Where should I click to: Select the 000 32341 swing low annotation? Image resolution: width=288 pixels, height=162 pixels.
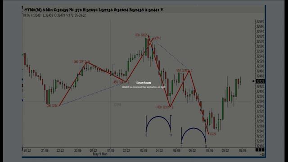coord(53,106)
